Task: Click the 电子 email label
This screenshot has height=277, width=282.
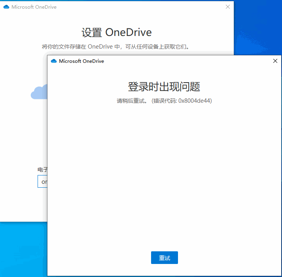Action: 42,170
